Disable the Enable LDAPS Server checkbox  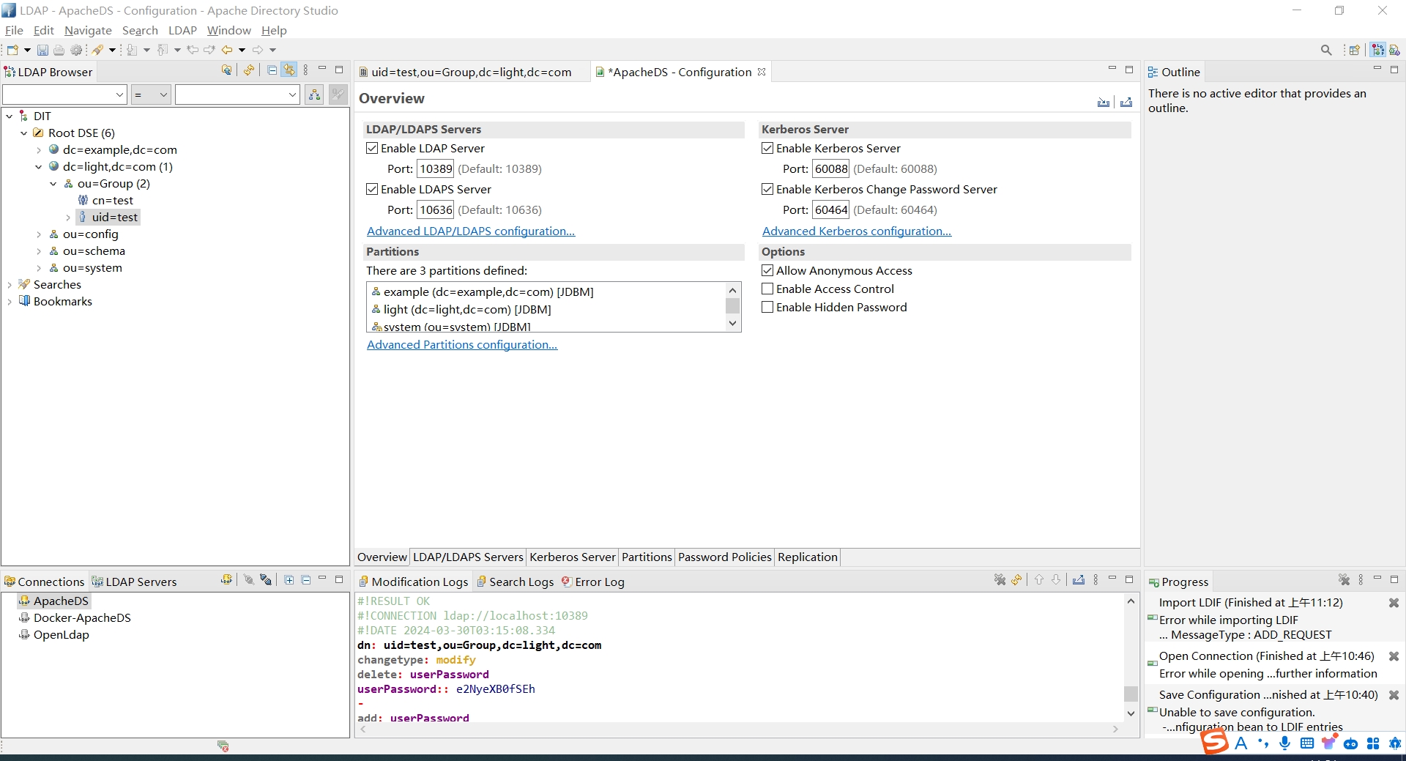pos(372,189)
